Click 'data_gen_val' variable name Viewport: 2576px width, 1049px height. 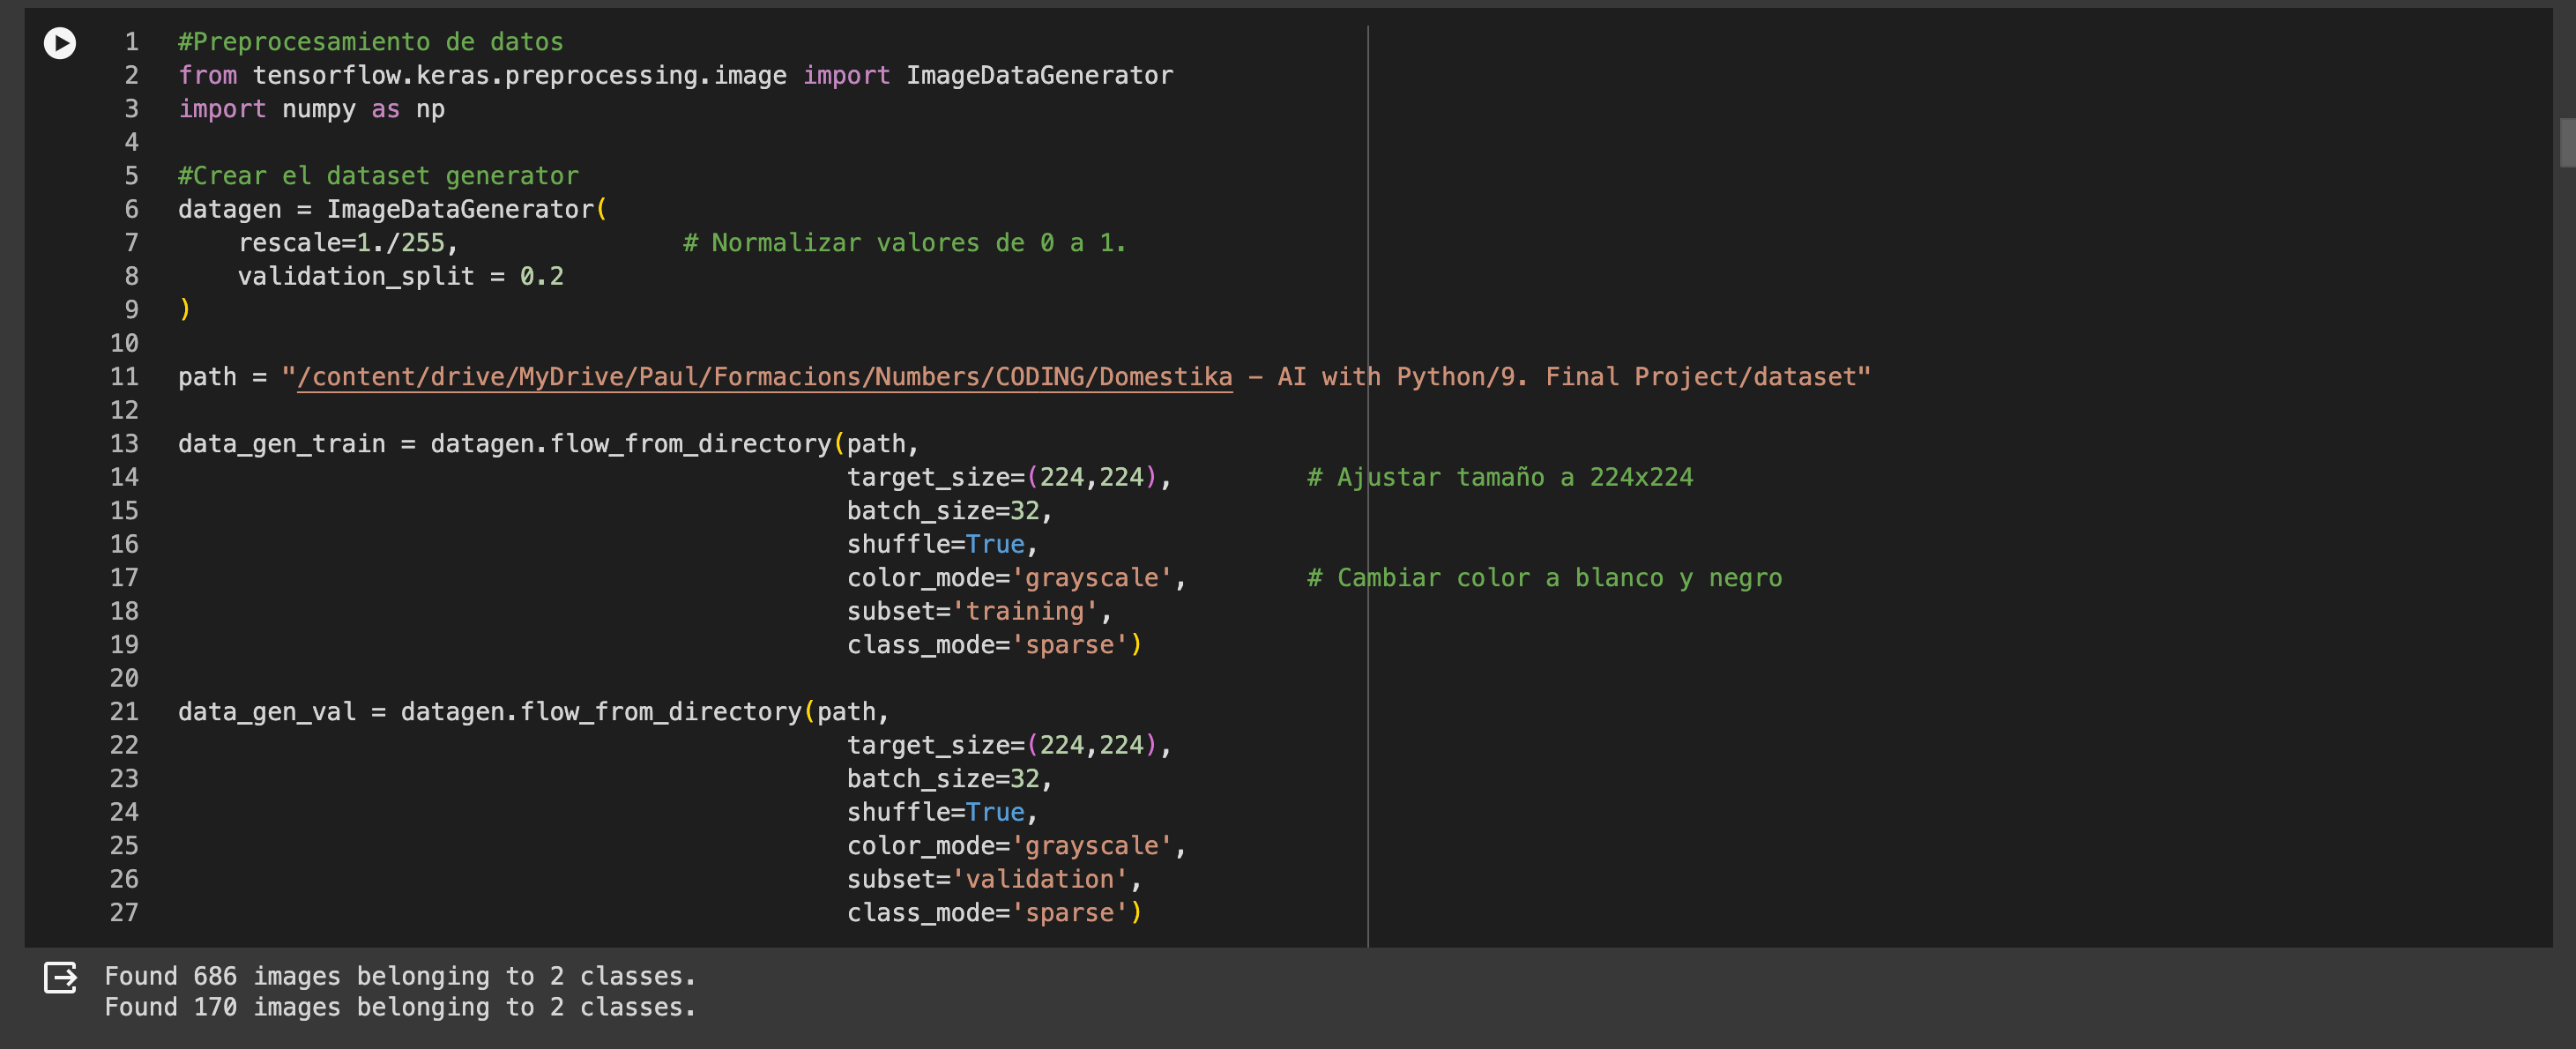266,712
